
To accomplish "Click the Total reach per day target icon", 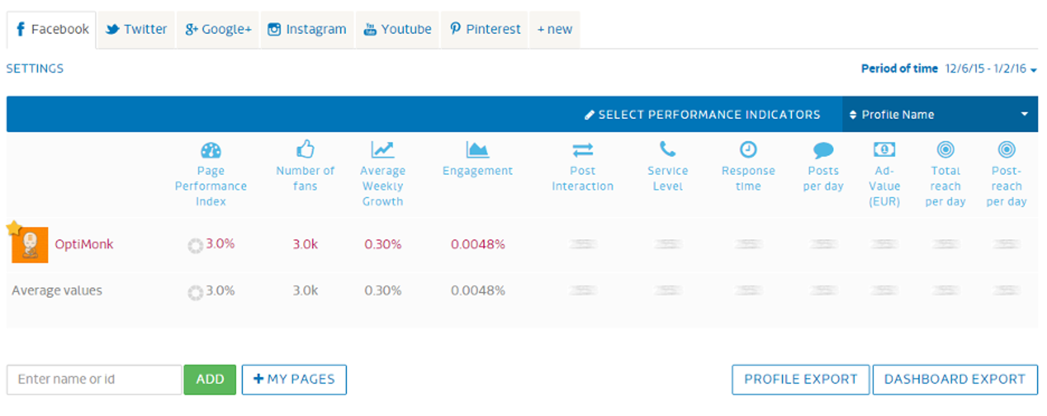I will click(946, 149).
